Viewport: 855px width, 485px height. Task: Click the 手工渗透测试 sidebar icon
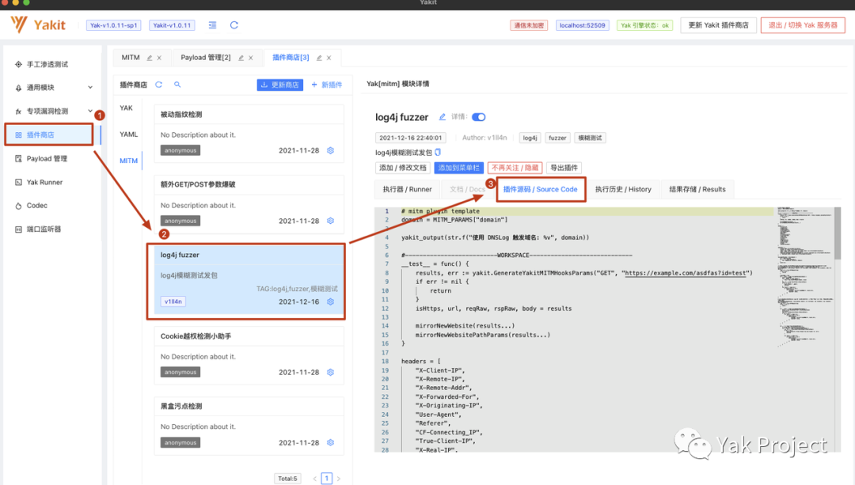18,64
